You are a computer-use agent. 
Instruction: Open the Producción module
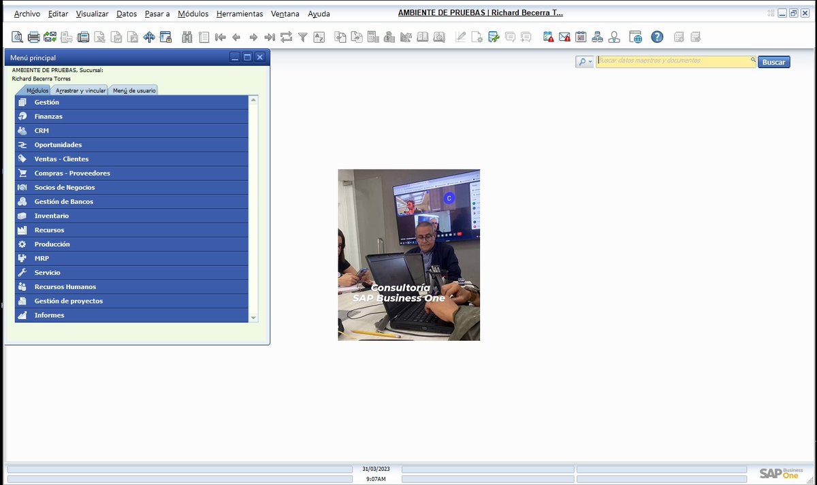tap(131, 244)
